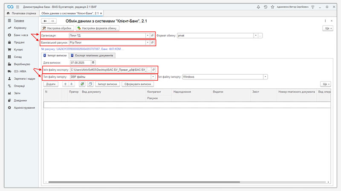This screenshot has width=341, height=191.
Task: Open history clock icon in title bar
Action: point(266,7)
